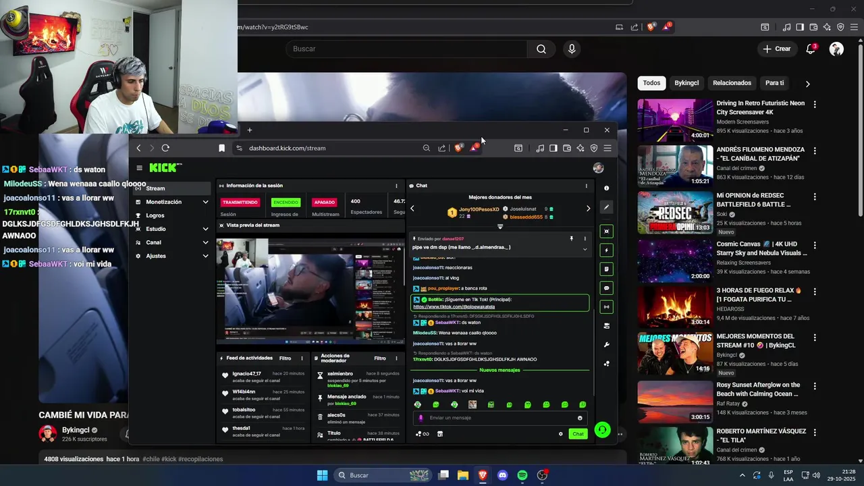Click the YouTube search magnifier button

click(541, 49)
